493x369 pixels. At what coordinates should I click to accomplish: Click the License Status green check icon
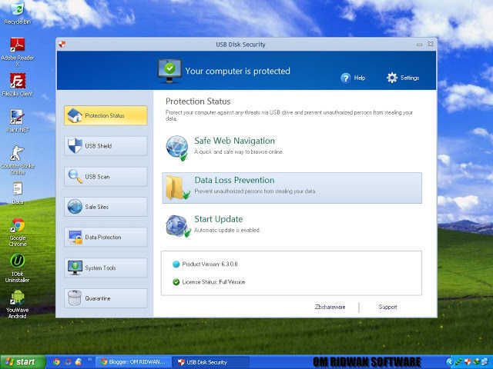pyautogui.click(x=176, y=282)
